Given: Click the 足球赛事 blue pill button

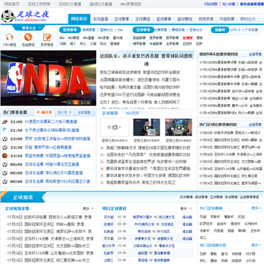Looking at the screenshot, I should click(x=143, y=30).
